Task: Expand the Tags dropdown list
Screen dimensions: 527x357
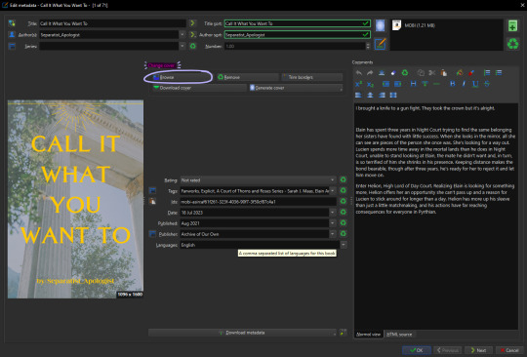Action: [x=332, y=191]
